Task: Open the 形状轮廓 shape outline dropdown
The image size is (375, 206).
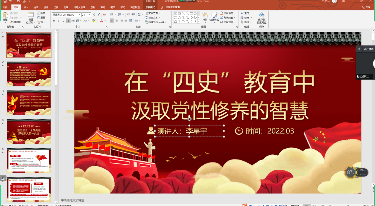Action: [x=228, y=18]
